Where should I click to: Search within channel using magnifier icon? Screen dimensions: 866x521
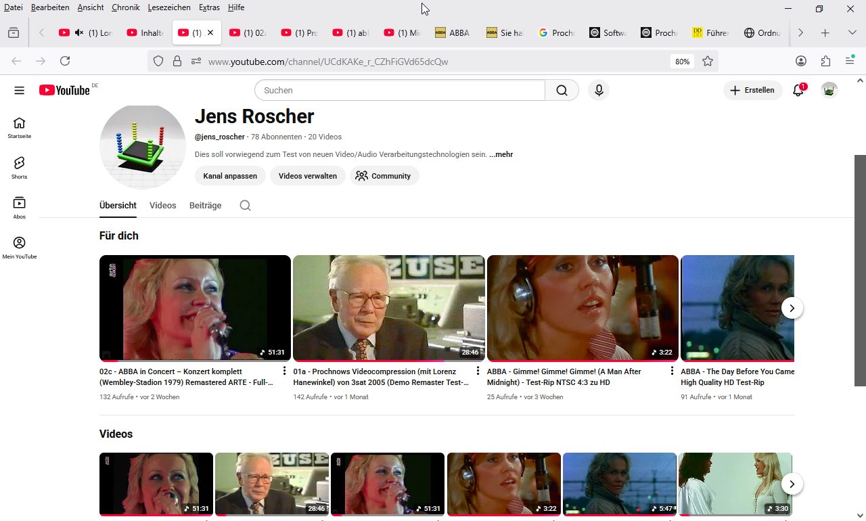(x=245, y=206)
